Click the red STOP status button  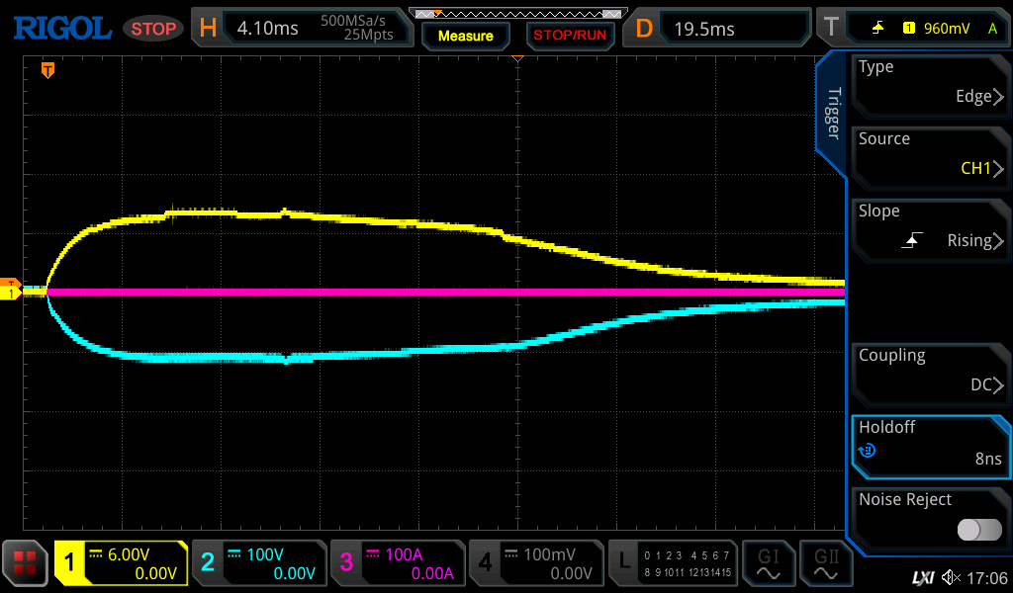[x=153, y=29]
